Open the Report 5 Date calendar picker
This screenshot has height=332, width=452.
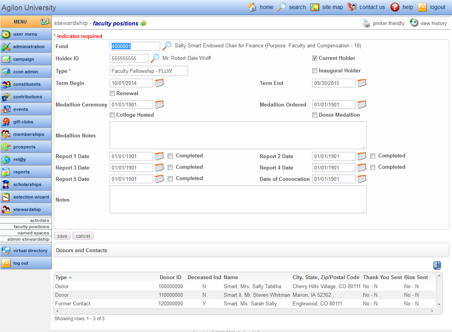click(x=159, y=179)
